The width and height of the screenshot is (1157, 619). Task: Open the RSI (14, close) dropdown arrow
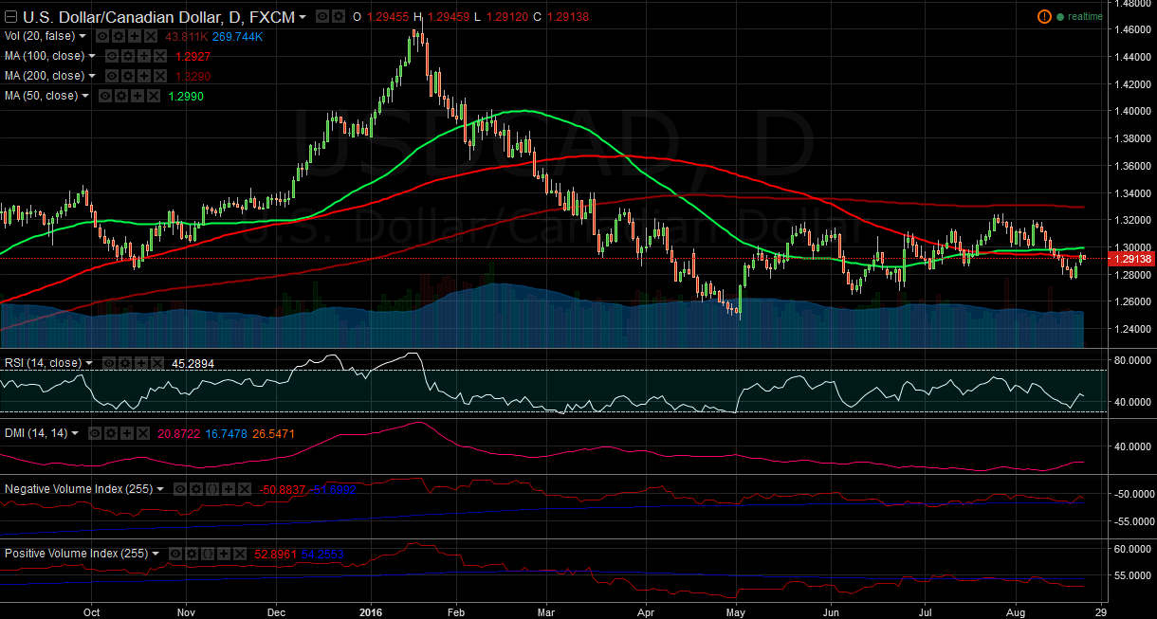point(90,363)
